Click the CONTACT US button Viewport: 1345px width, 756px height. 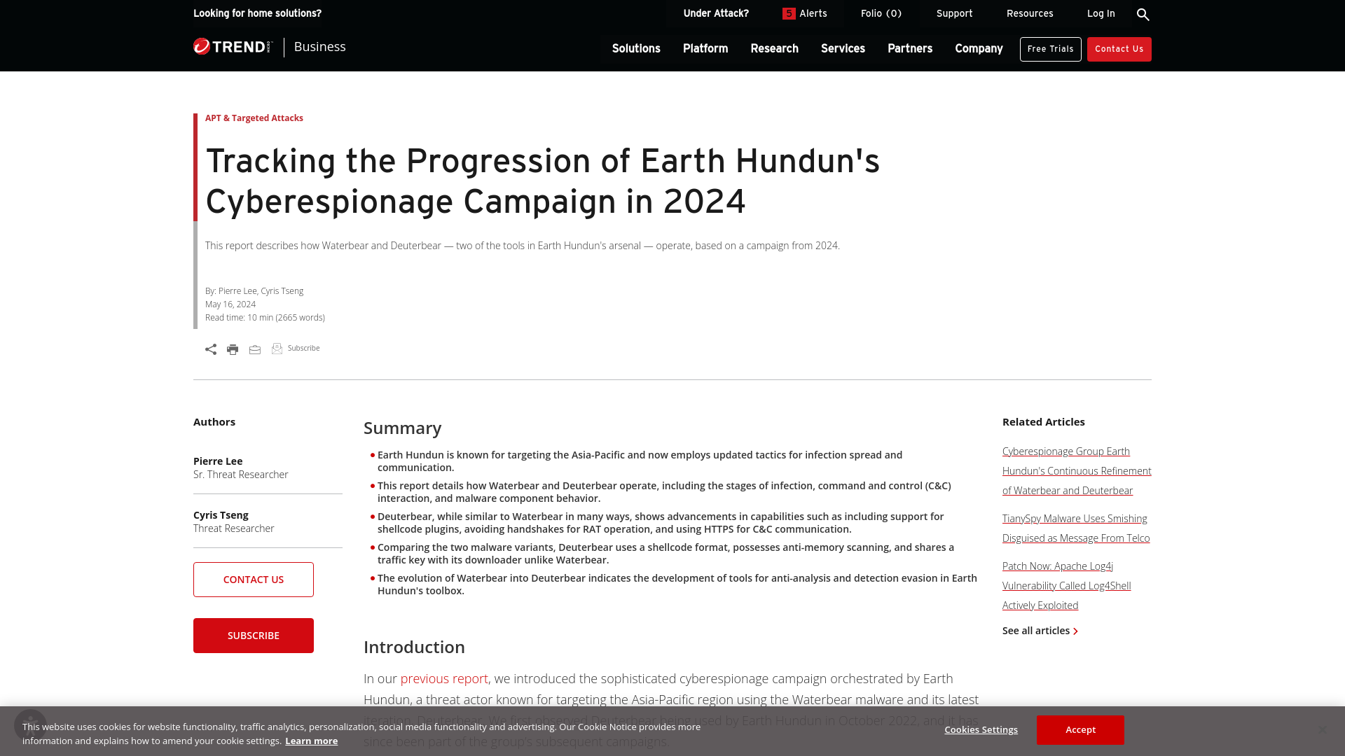click(x=253, y=579)
